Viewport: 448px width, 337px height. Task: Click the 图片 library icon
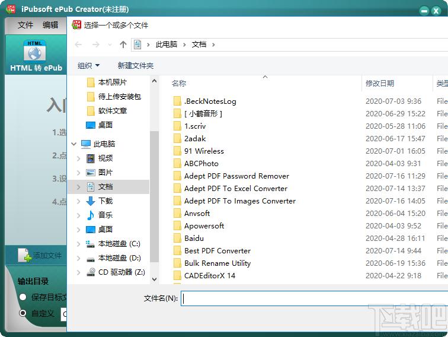pos(91,173)
